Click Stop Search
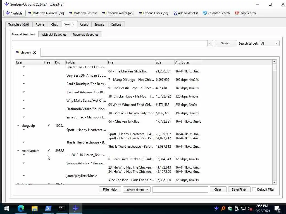The width and height of the screenshot is (286, 214). tap(245, 13)
